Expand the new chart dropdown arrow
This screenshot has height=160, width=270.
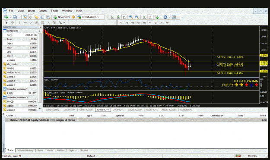pyautogui.click(x=10, y=17)
